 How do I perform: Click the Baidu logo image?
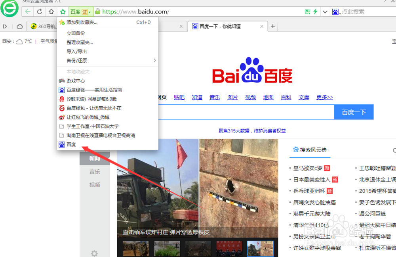252,71
